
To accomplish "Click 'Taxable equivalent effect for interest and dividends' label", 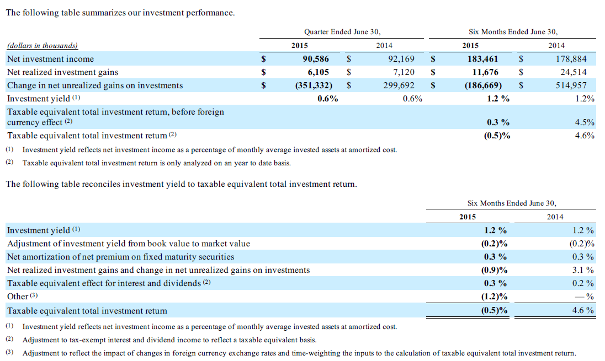I will coord(109,283).
